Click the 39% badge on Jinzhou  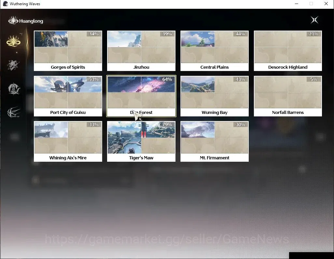coord(167,34)
